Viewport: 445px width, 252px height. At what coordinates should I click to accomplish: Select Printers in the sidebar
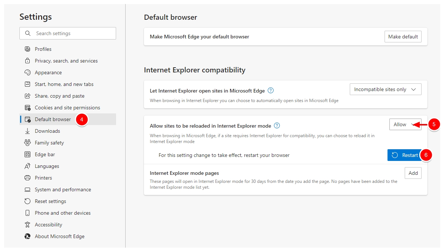(68, 178)
